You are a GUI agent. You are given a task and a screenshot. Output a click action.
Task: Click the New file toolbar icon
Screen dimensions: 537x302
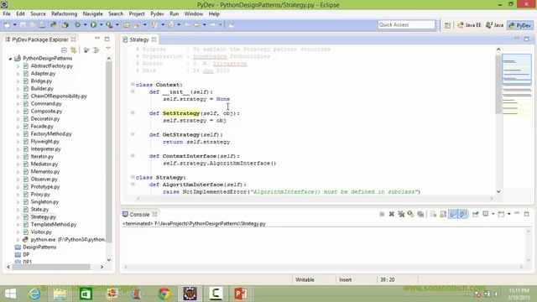pos(8,24)
